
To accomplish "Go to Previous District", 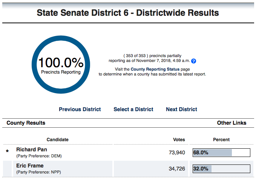I will tap(80, 109).
